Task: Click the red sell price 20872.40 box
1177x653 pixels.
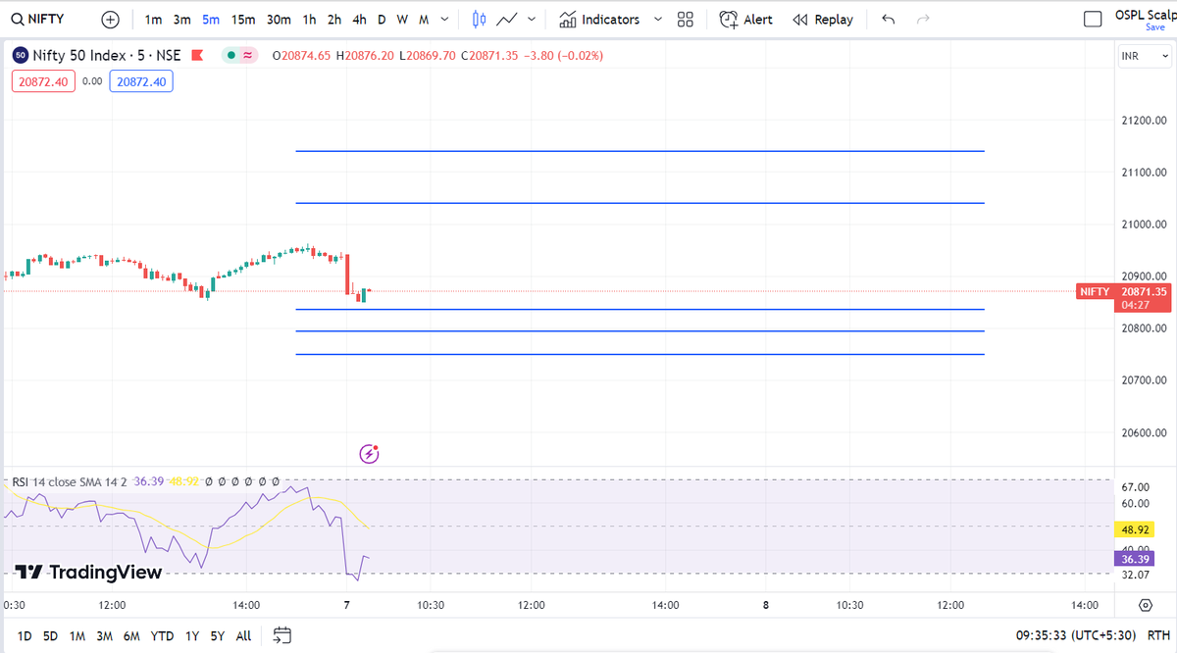Action: (43, 81)
